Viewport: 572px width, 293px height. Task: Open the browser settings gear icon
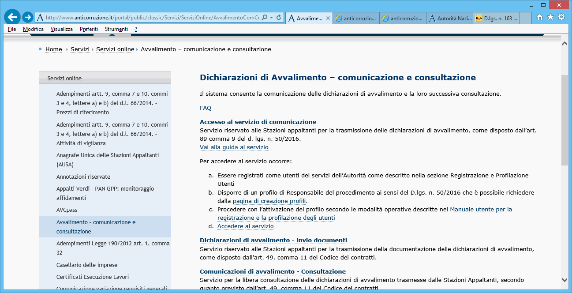pyautogui.click(x=561, y=17)
